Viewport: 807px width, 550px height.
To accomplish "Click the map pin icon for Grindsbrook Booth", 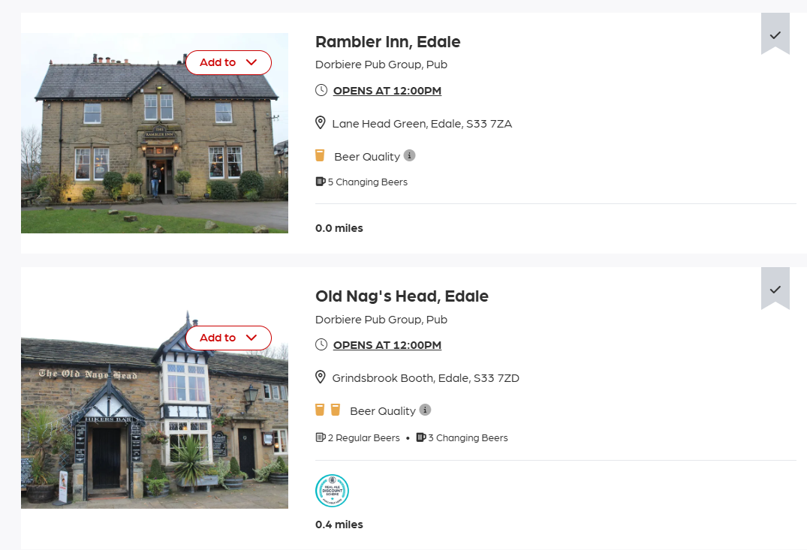I will coord(320,377).
